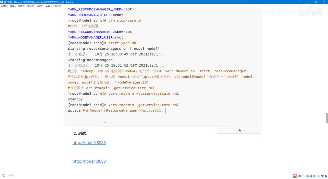Open Sogou toolbox grid icon
This screenshot has width=328, height=179.
click(326, 176)
